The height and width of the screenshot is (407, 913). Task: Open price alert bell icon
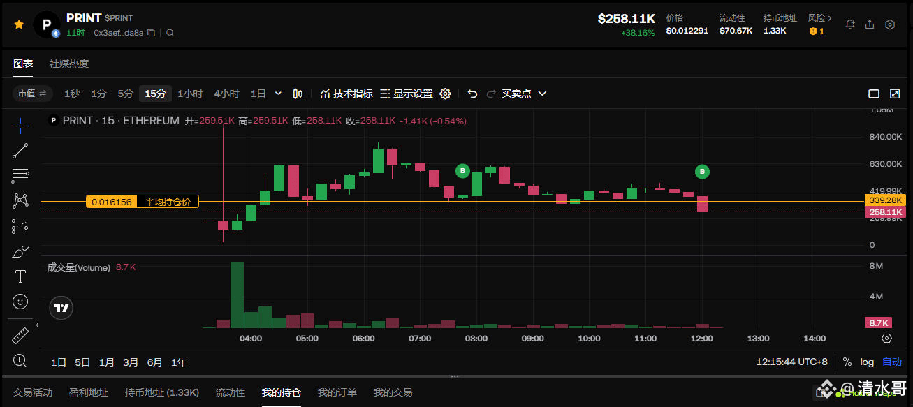coord(850,24)
